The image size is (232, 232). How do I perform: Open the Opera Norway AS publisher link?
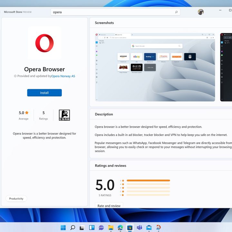[63, 76]
